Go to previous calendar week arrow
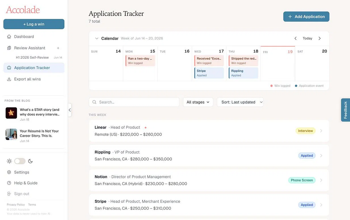The image size is (350, 220). pos(296,38)
